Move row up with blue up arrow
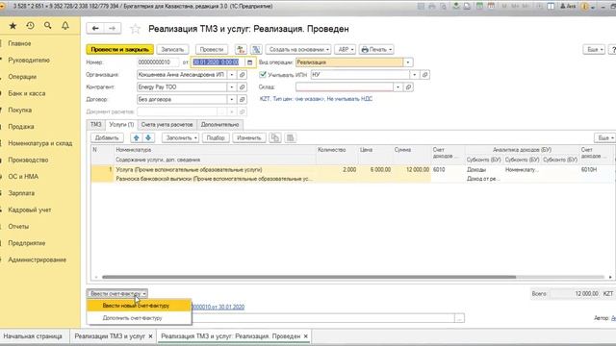 point(137,137)
